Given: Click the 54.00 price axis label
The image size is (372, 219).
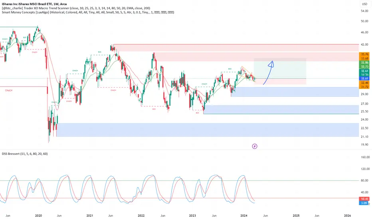Looking at the screenshot, I should click(364, 11).
